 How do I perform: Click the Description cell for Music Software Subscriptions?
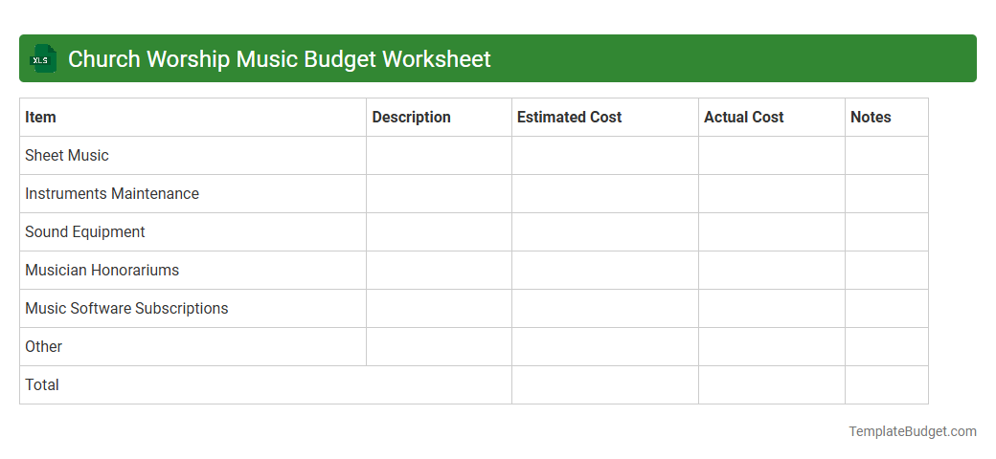(439, 308)
